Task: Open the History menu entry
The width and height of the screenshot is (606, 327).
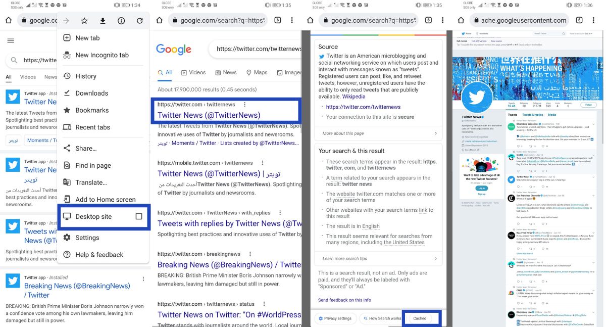Action: click(85, 76)
